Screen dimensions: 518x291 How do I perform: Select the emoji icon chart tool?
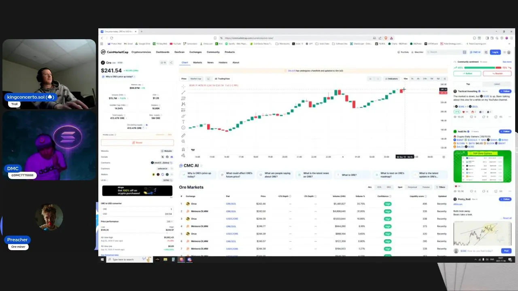tap(183, 128)
